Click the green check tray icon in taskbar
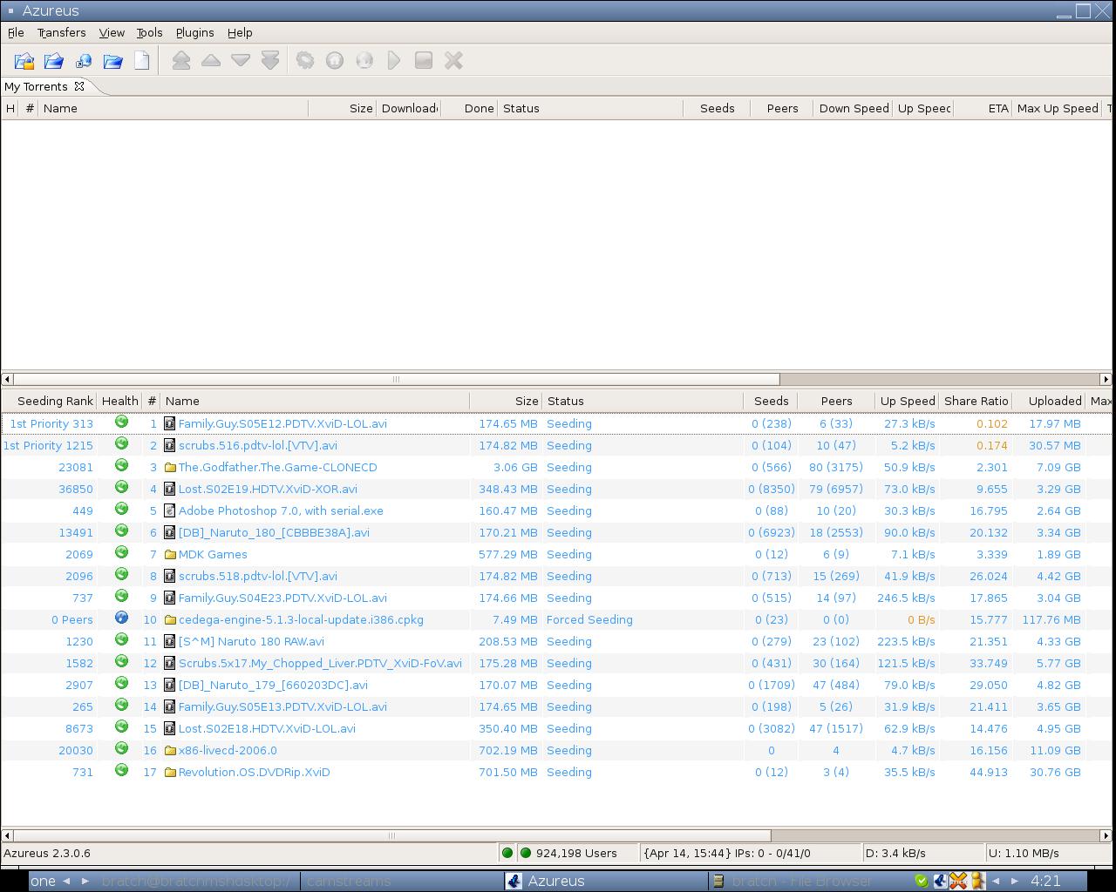The image size is (1116, 892). coord(922,881)
